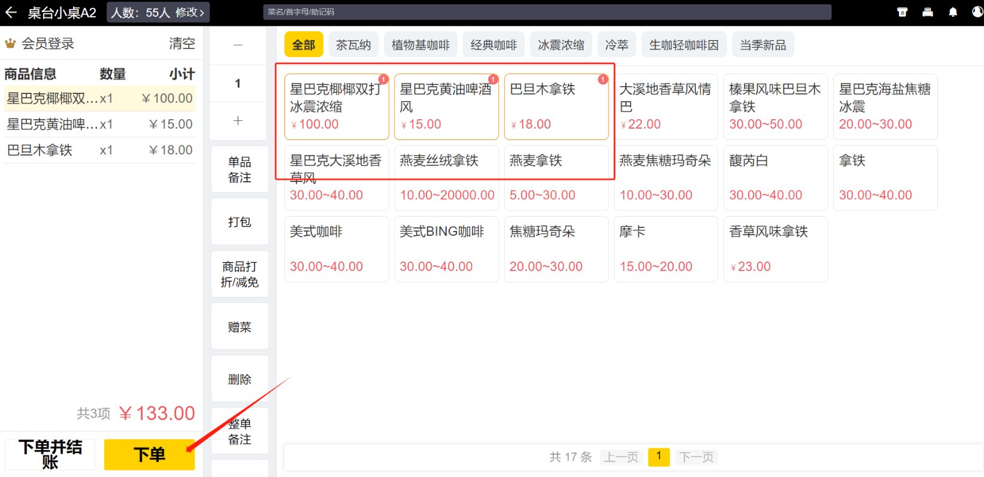Add 美式BING咖啡 product card
The image size is (984, 477).
446,249
